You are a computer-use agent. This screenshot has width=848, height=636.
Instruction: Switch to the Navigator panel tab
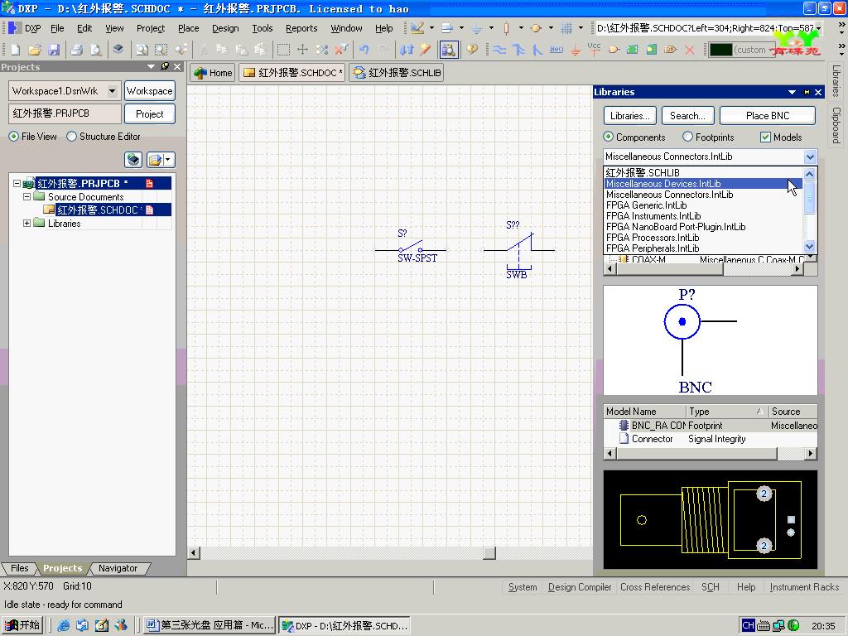click(x=118, y=568)
